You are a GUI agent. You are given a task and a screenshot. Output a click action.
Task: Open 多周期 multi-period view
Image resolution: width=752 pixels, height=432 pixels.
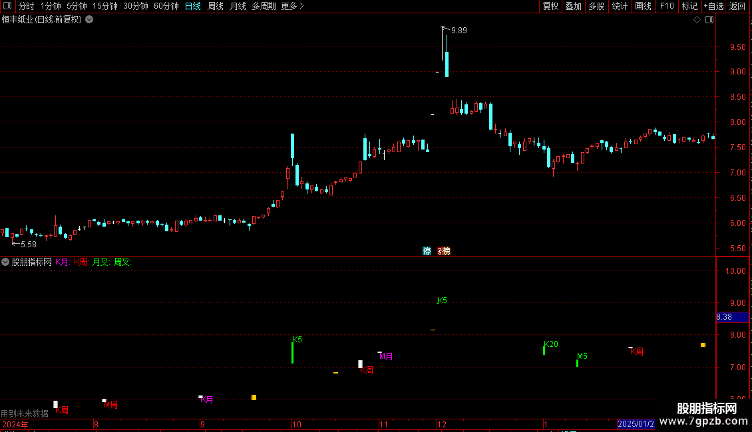pyautogui.click(x=264, y=6)
